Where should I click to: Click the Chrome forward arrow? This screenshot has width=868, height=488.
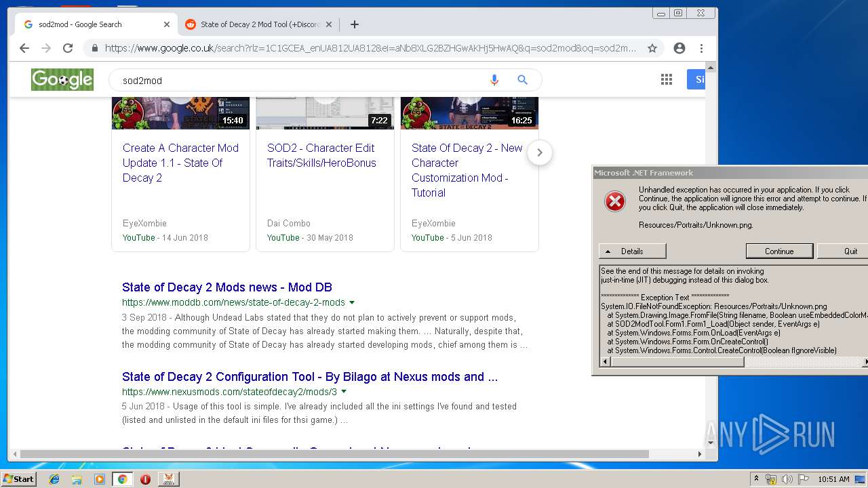click(x=46, y=48)
